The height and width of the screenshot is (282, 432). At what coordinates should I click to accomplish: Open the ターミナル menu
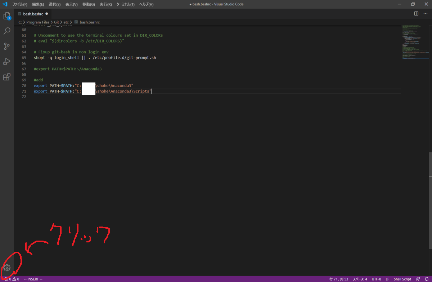coord(123,4)
